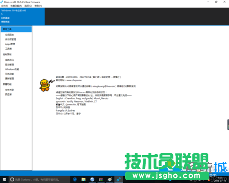
Task: Minimize the Dism++ window
Action: coord(208,2)
